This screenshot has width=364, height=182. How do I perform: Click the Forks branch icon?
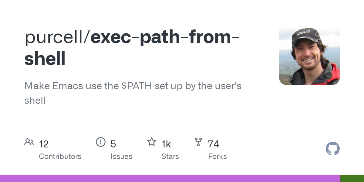point(198,142)
